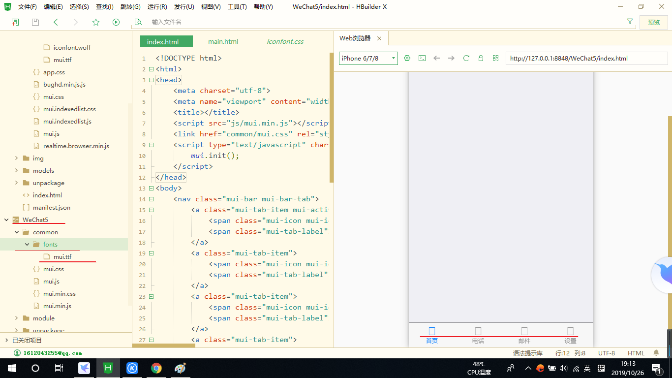Click the browser back arrow
Image resolution: width=672 pixels, height=378 pixels.
(x=437, y=58)
